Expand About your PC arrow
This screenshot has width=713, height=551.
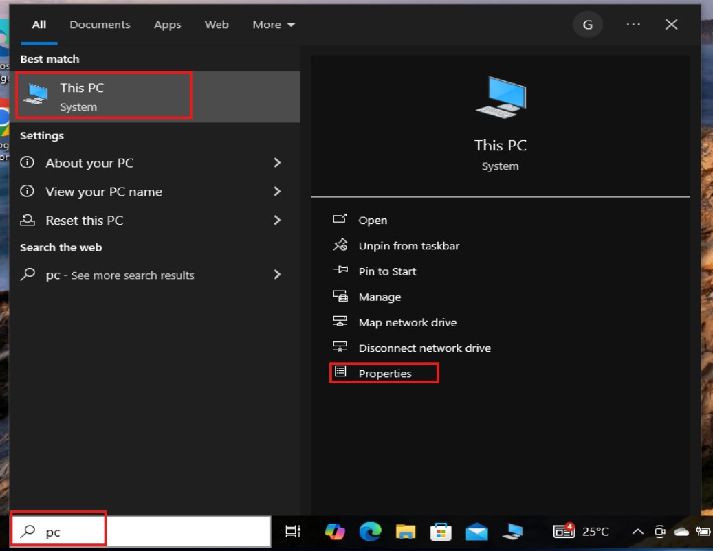coord(277,163)
